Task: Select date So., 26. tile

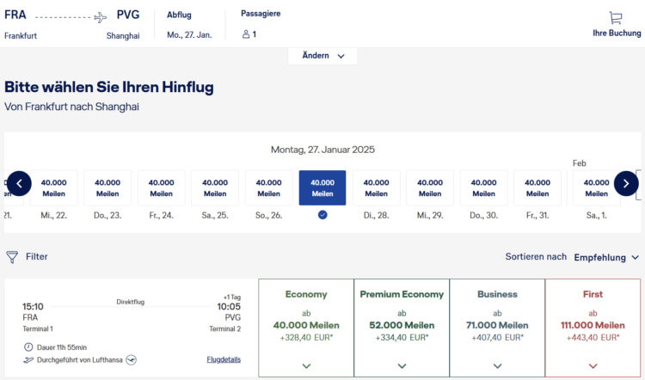Action: tap(268, 188)
